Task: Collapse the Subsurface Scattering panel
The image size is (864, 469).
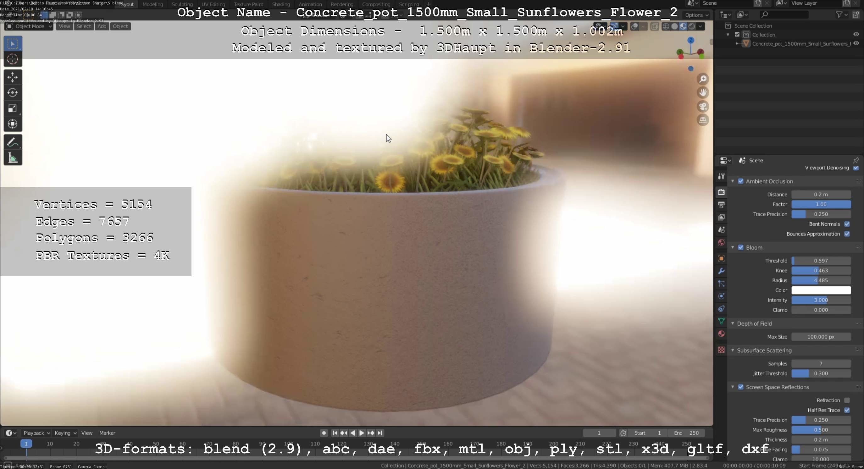Action: [x=733, y=350]
